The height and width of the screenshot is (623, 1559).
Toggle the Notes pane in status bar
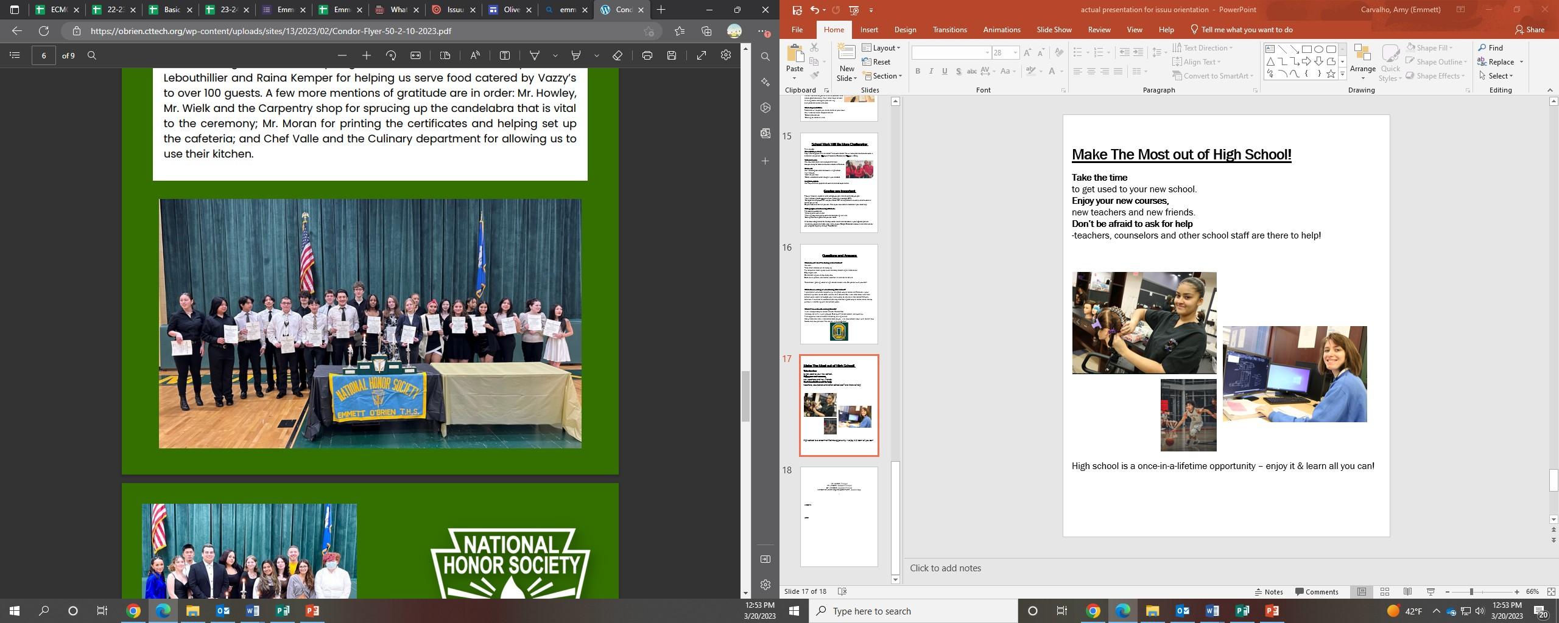point(1269,592)
